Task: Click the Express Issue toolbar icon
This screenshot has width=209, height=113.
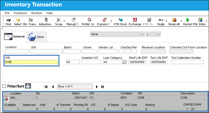Action: point(105,20)
